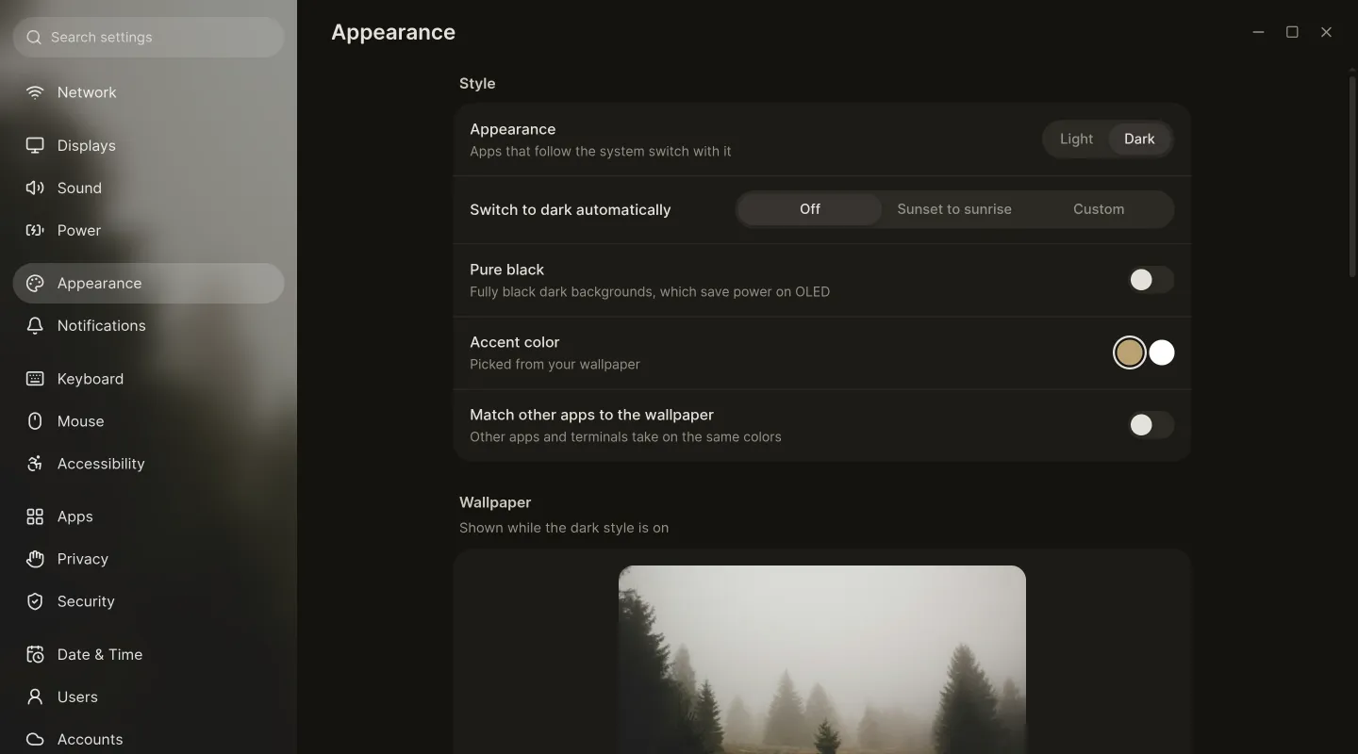Click the Network wifi icon
1358x754 pixels.
[x=35, y=92]
